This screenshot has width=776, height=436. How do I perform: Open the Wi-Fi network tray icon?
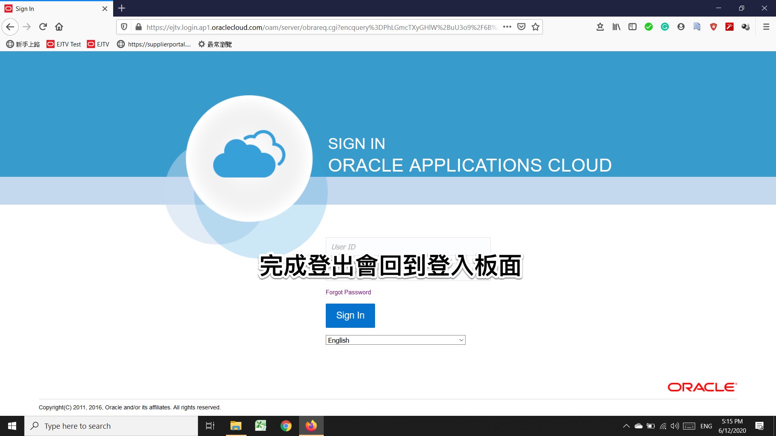click(663, 426)
